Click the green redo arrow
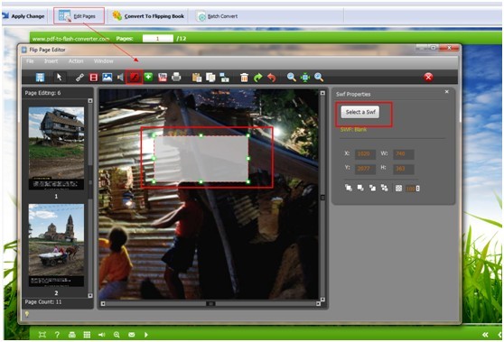Viewport: 504px width, 342px height. tap(257, 78)
